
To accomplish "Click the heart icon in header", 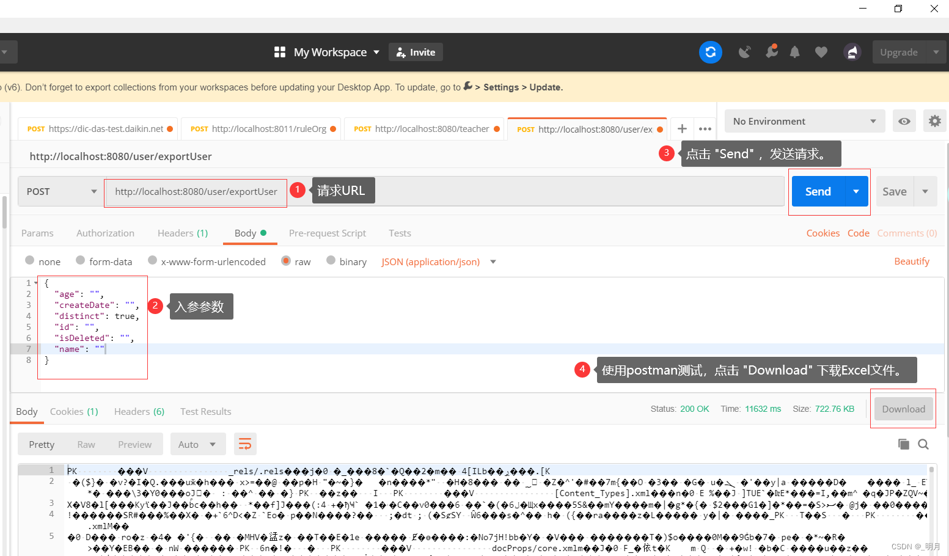I will pyautogui.click(x=821, y=53).
